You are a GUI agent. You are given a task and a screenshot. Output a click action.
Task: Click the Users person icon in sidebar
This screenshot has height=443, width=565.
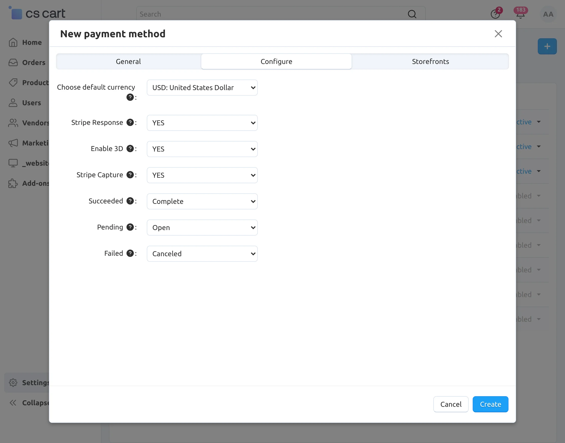click(x=13, y=103)
